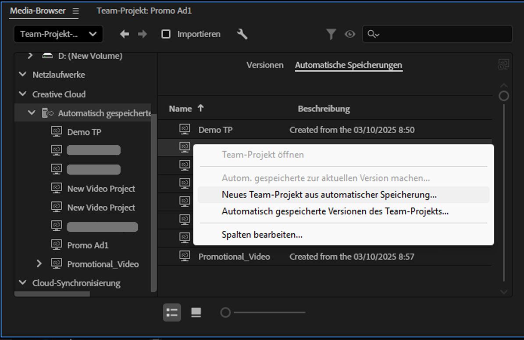Expand the Promotional_Video tree item

(39, 264)
